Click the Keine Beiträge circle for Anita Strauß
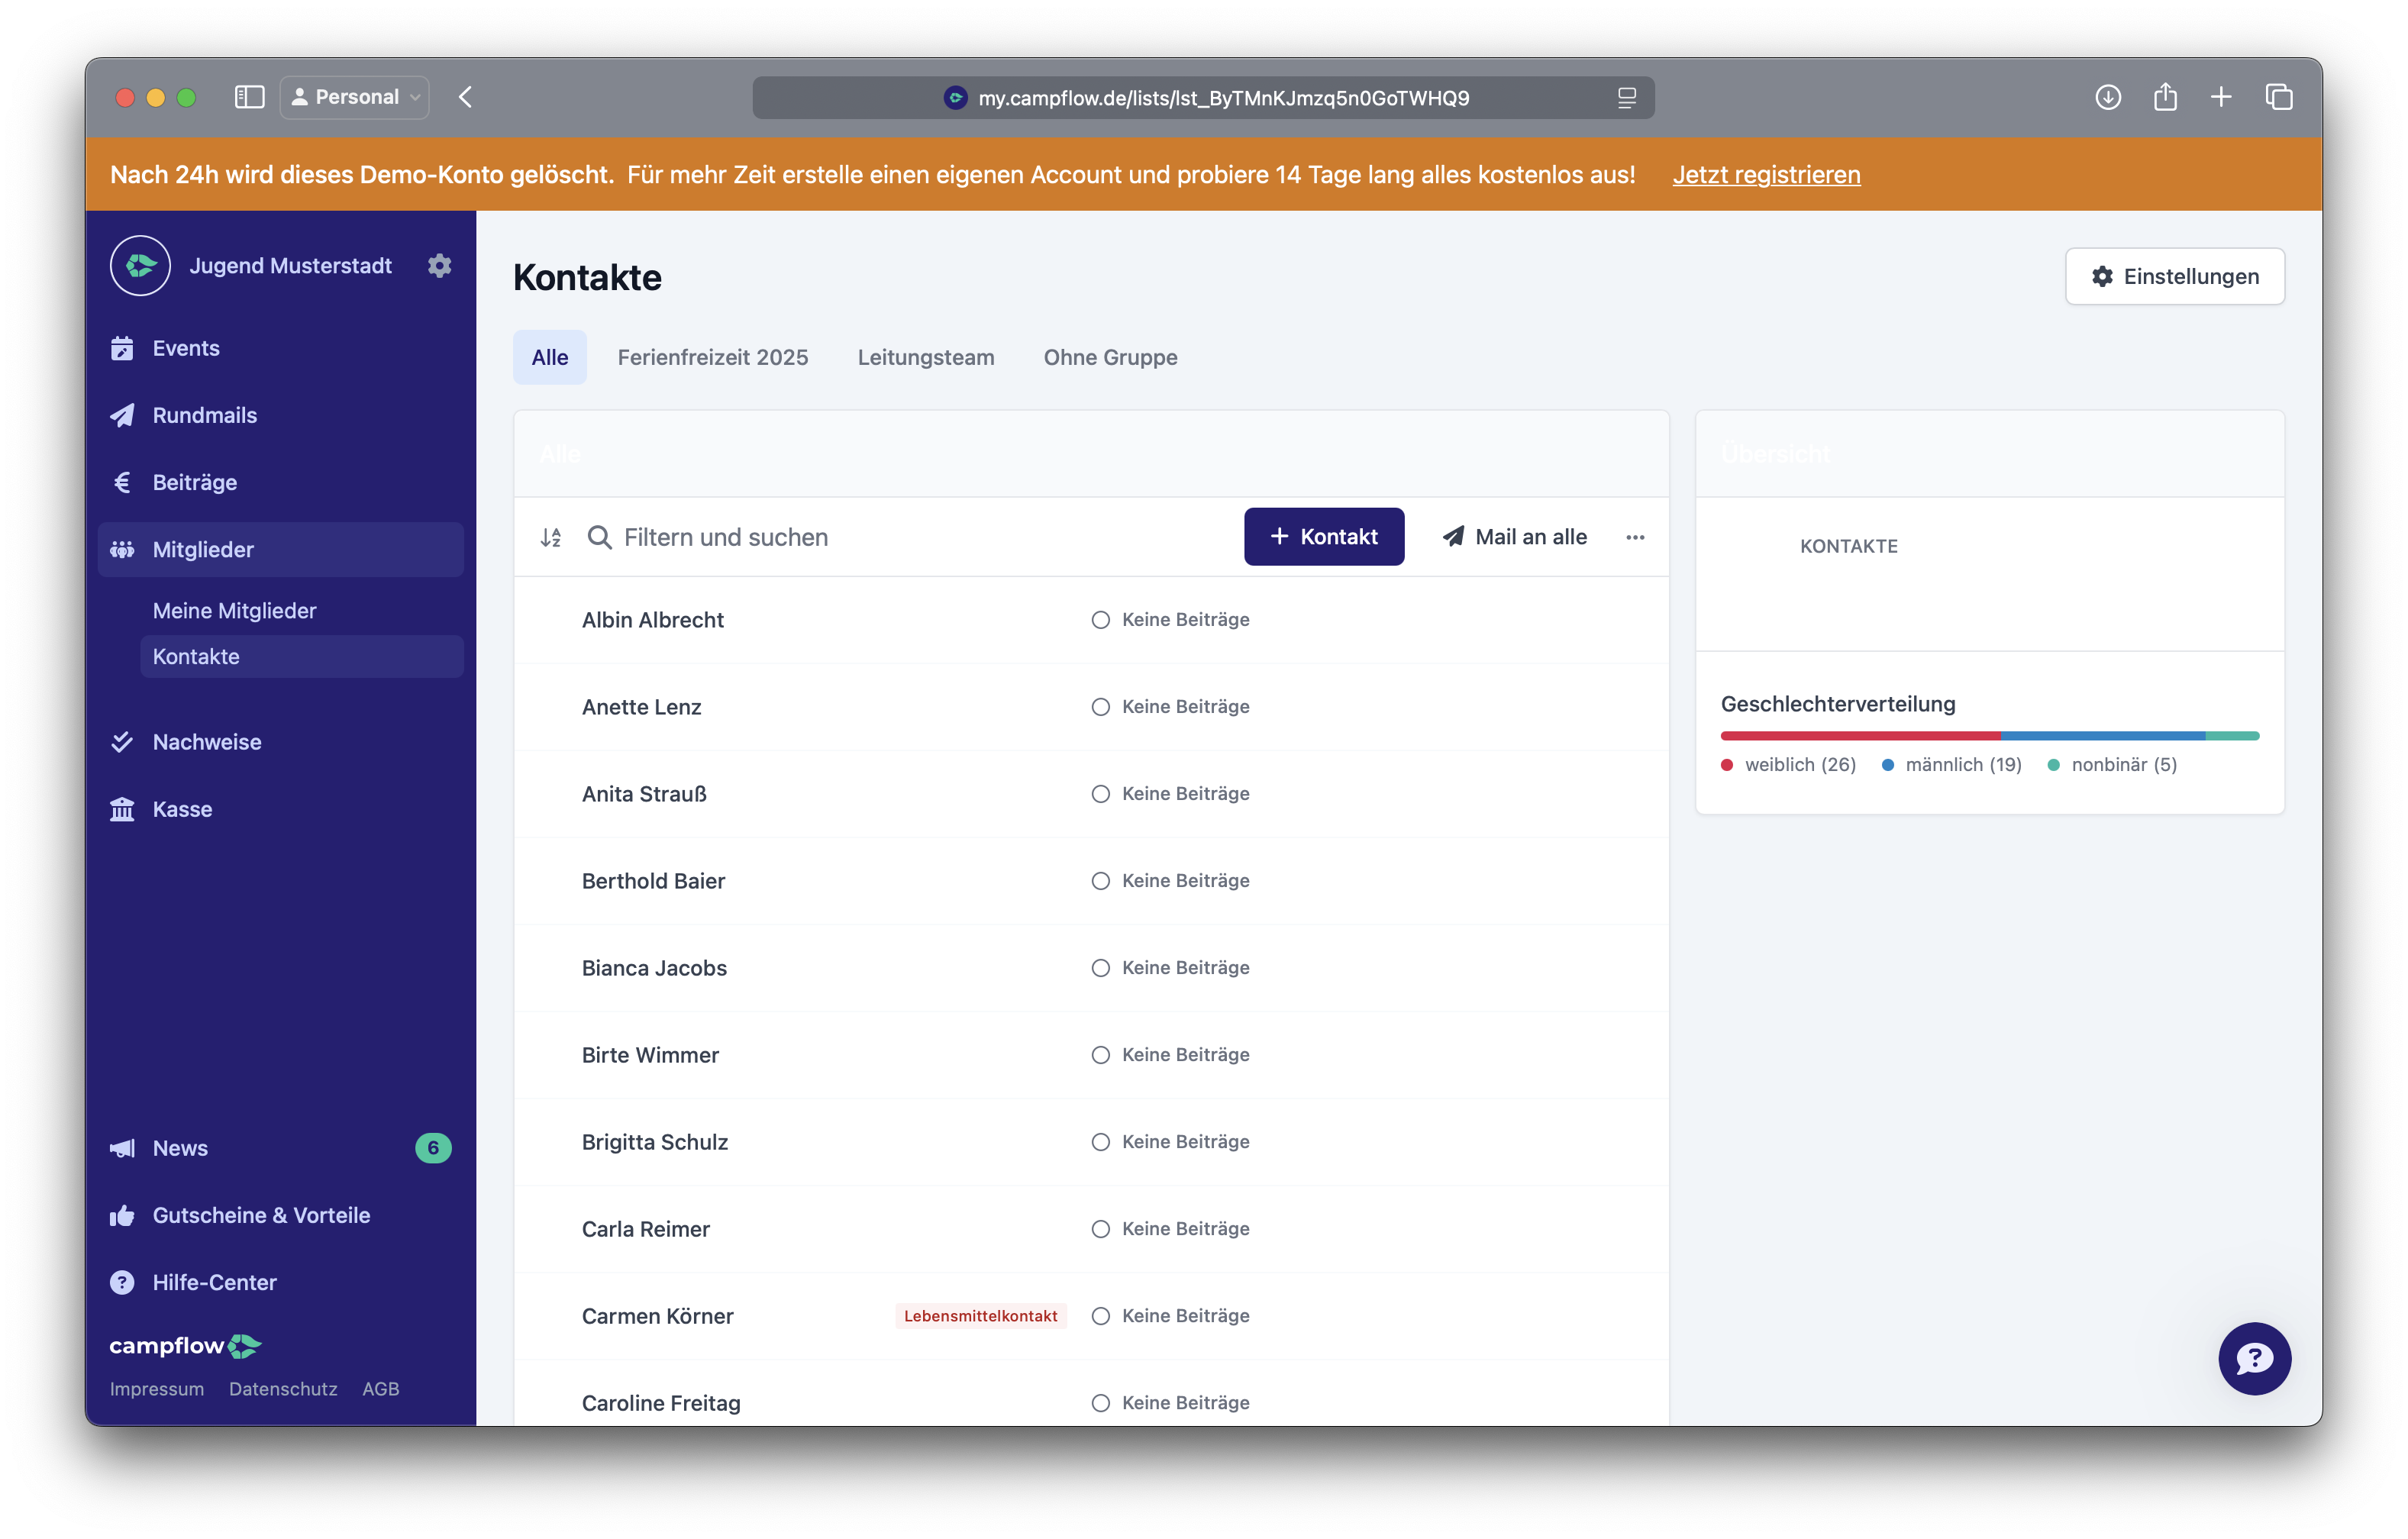Image resolution: width=2408 pixels, height=1539 pixels. pyautogui.click(x=1100, y=794)
